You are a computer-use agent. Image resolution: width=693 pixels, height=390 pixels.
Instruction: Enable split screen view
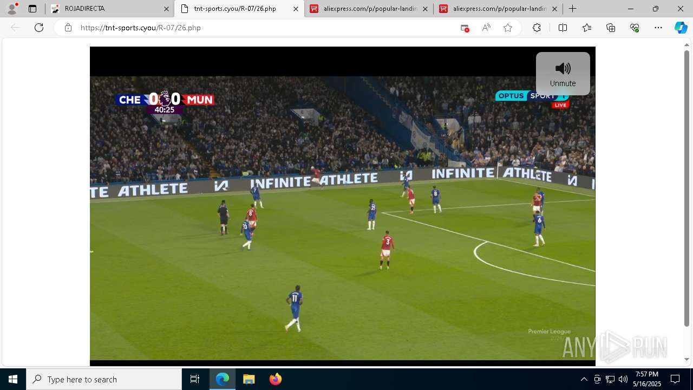click(563, 28)
